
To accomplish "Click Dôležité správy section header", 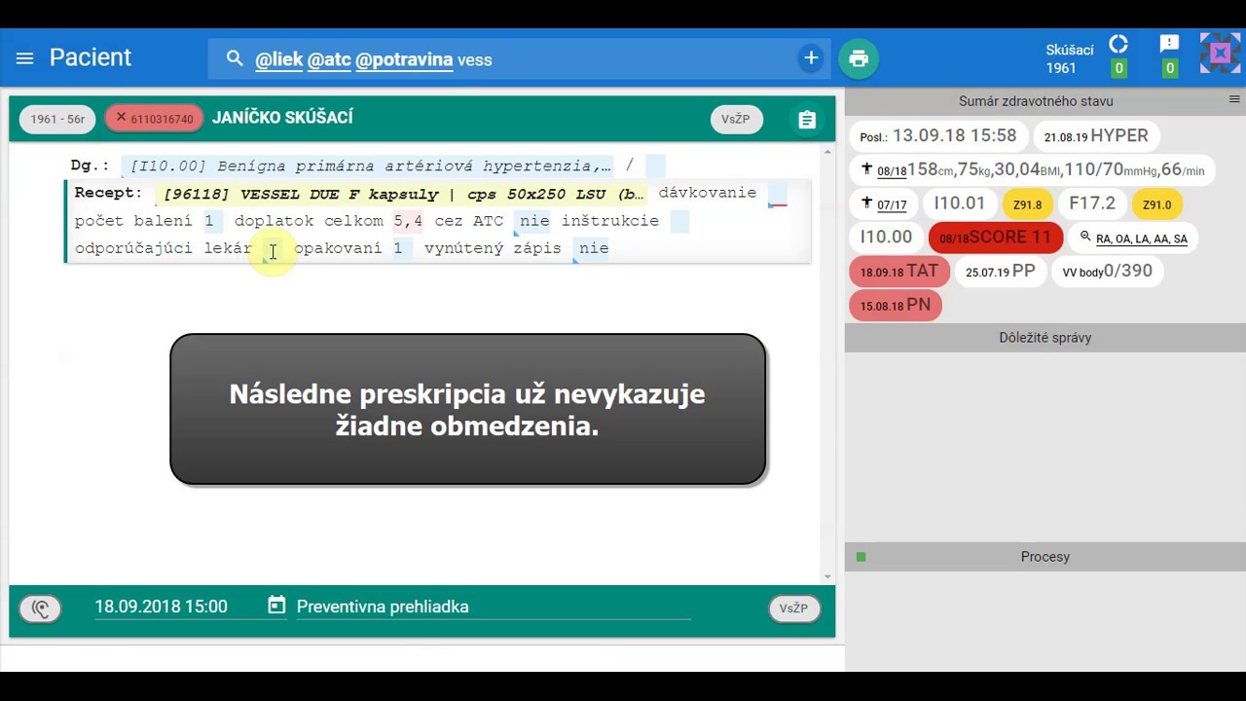I will click(1045, 338).
